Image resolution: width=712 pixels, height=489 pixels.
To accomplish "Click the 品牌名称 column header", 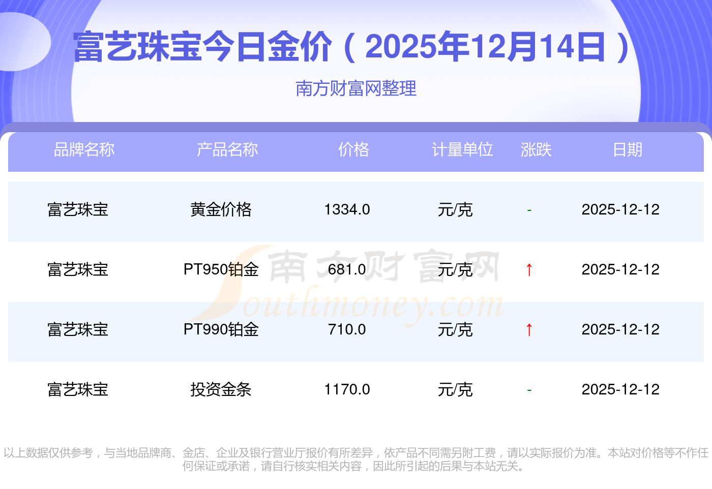I will coord(84,149).
